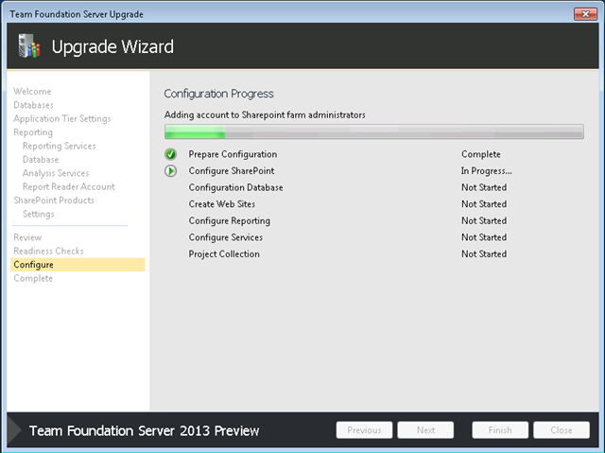The height and width of the screenshot is (453, 605).
Task: Click the black arrow beside Team Foundation Server 2013
Action: [x=14, y=431]
